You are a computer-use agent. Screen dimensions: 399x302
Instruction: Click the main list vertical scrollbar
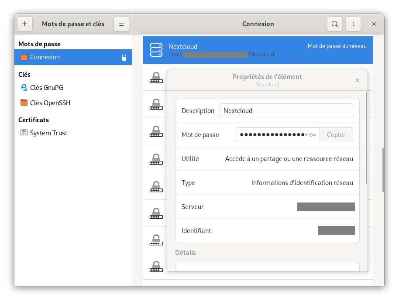(383, 170)
